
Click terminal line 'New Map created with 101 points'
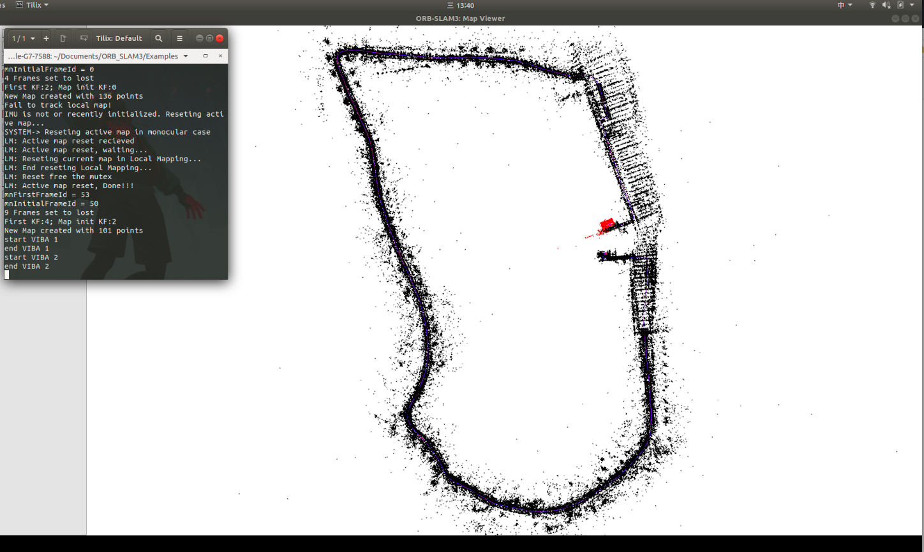point(73,230)
